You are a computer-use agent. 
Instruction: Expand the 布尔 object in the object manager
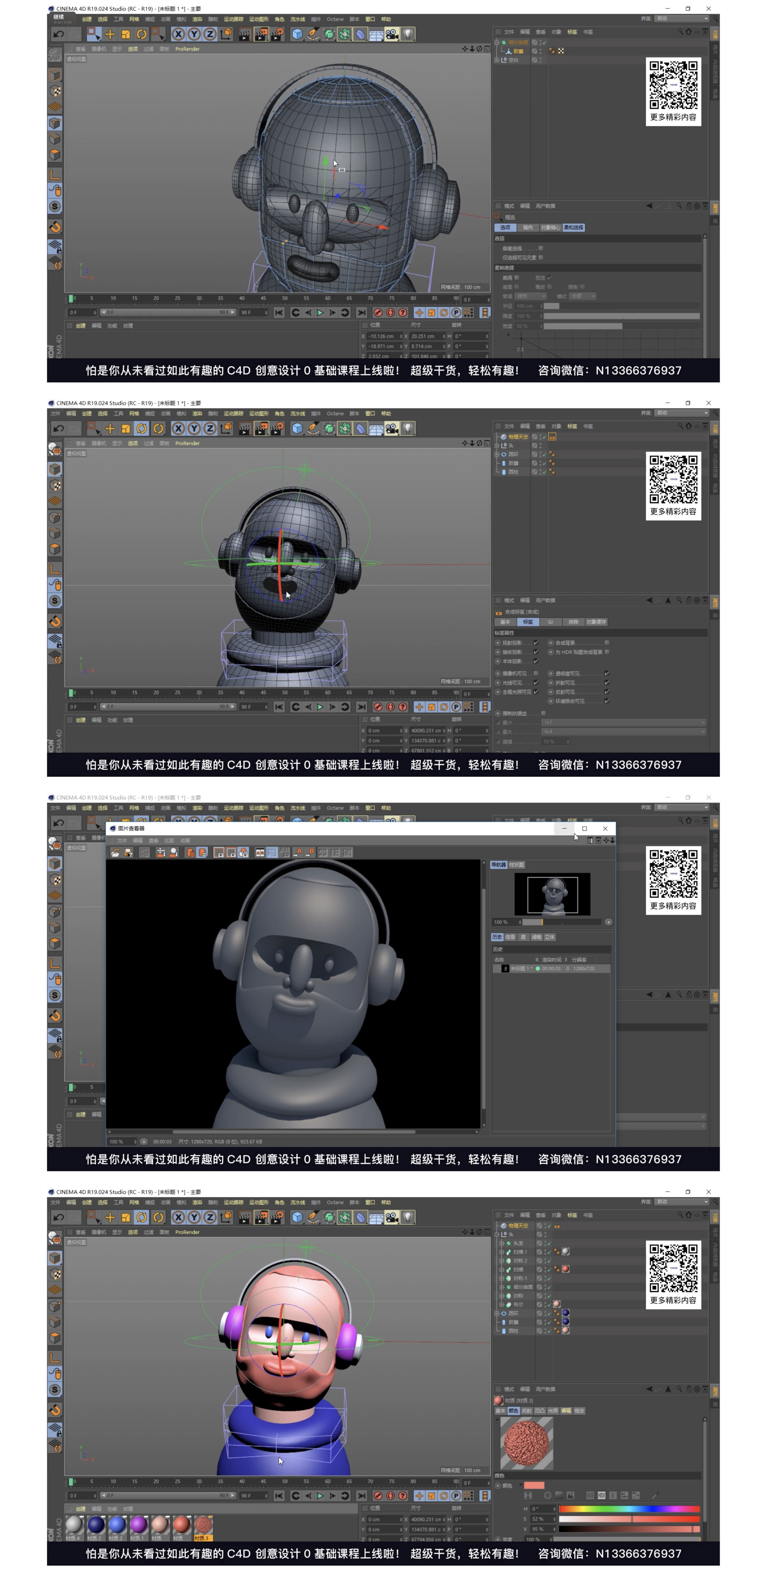point(502,1304)
